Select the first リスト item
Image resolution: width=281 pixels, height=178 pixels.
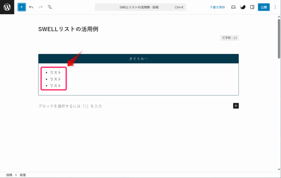(x=55, y=72)
